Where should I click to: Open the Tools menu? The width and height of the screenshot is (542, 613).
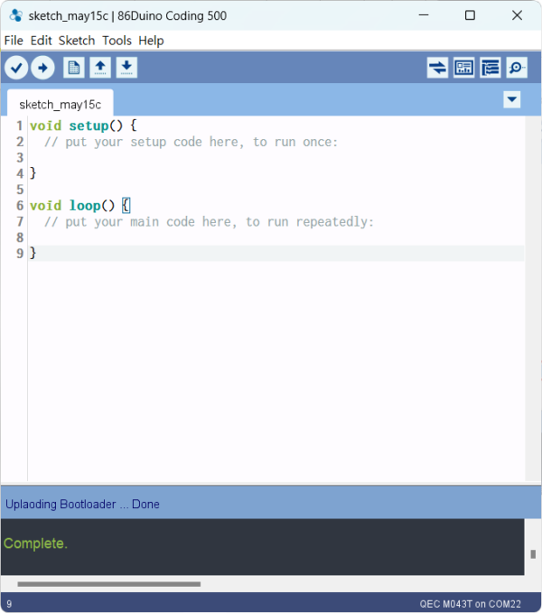[x=117, y=41]
